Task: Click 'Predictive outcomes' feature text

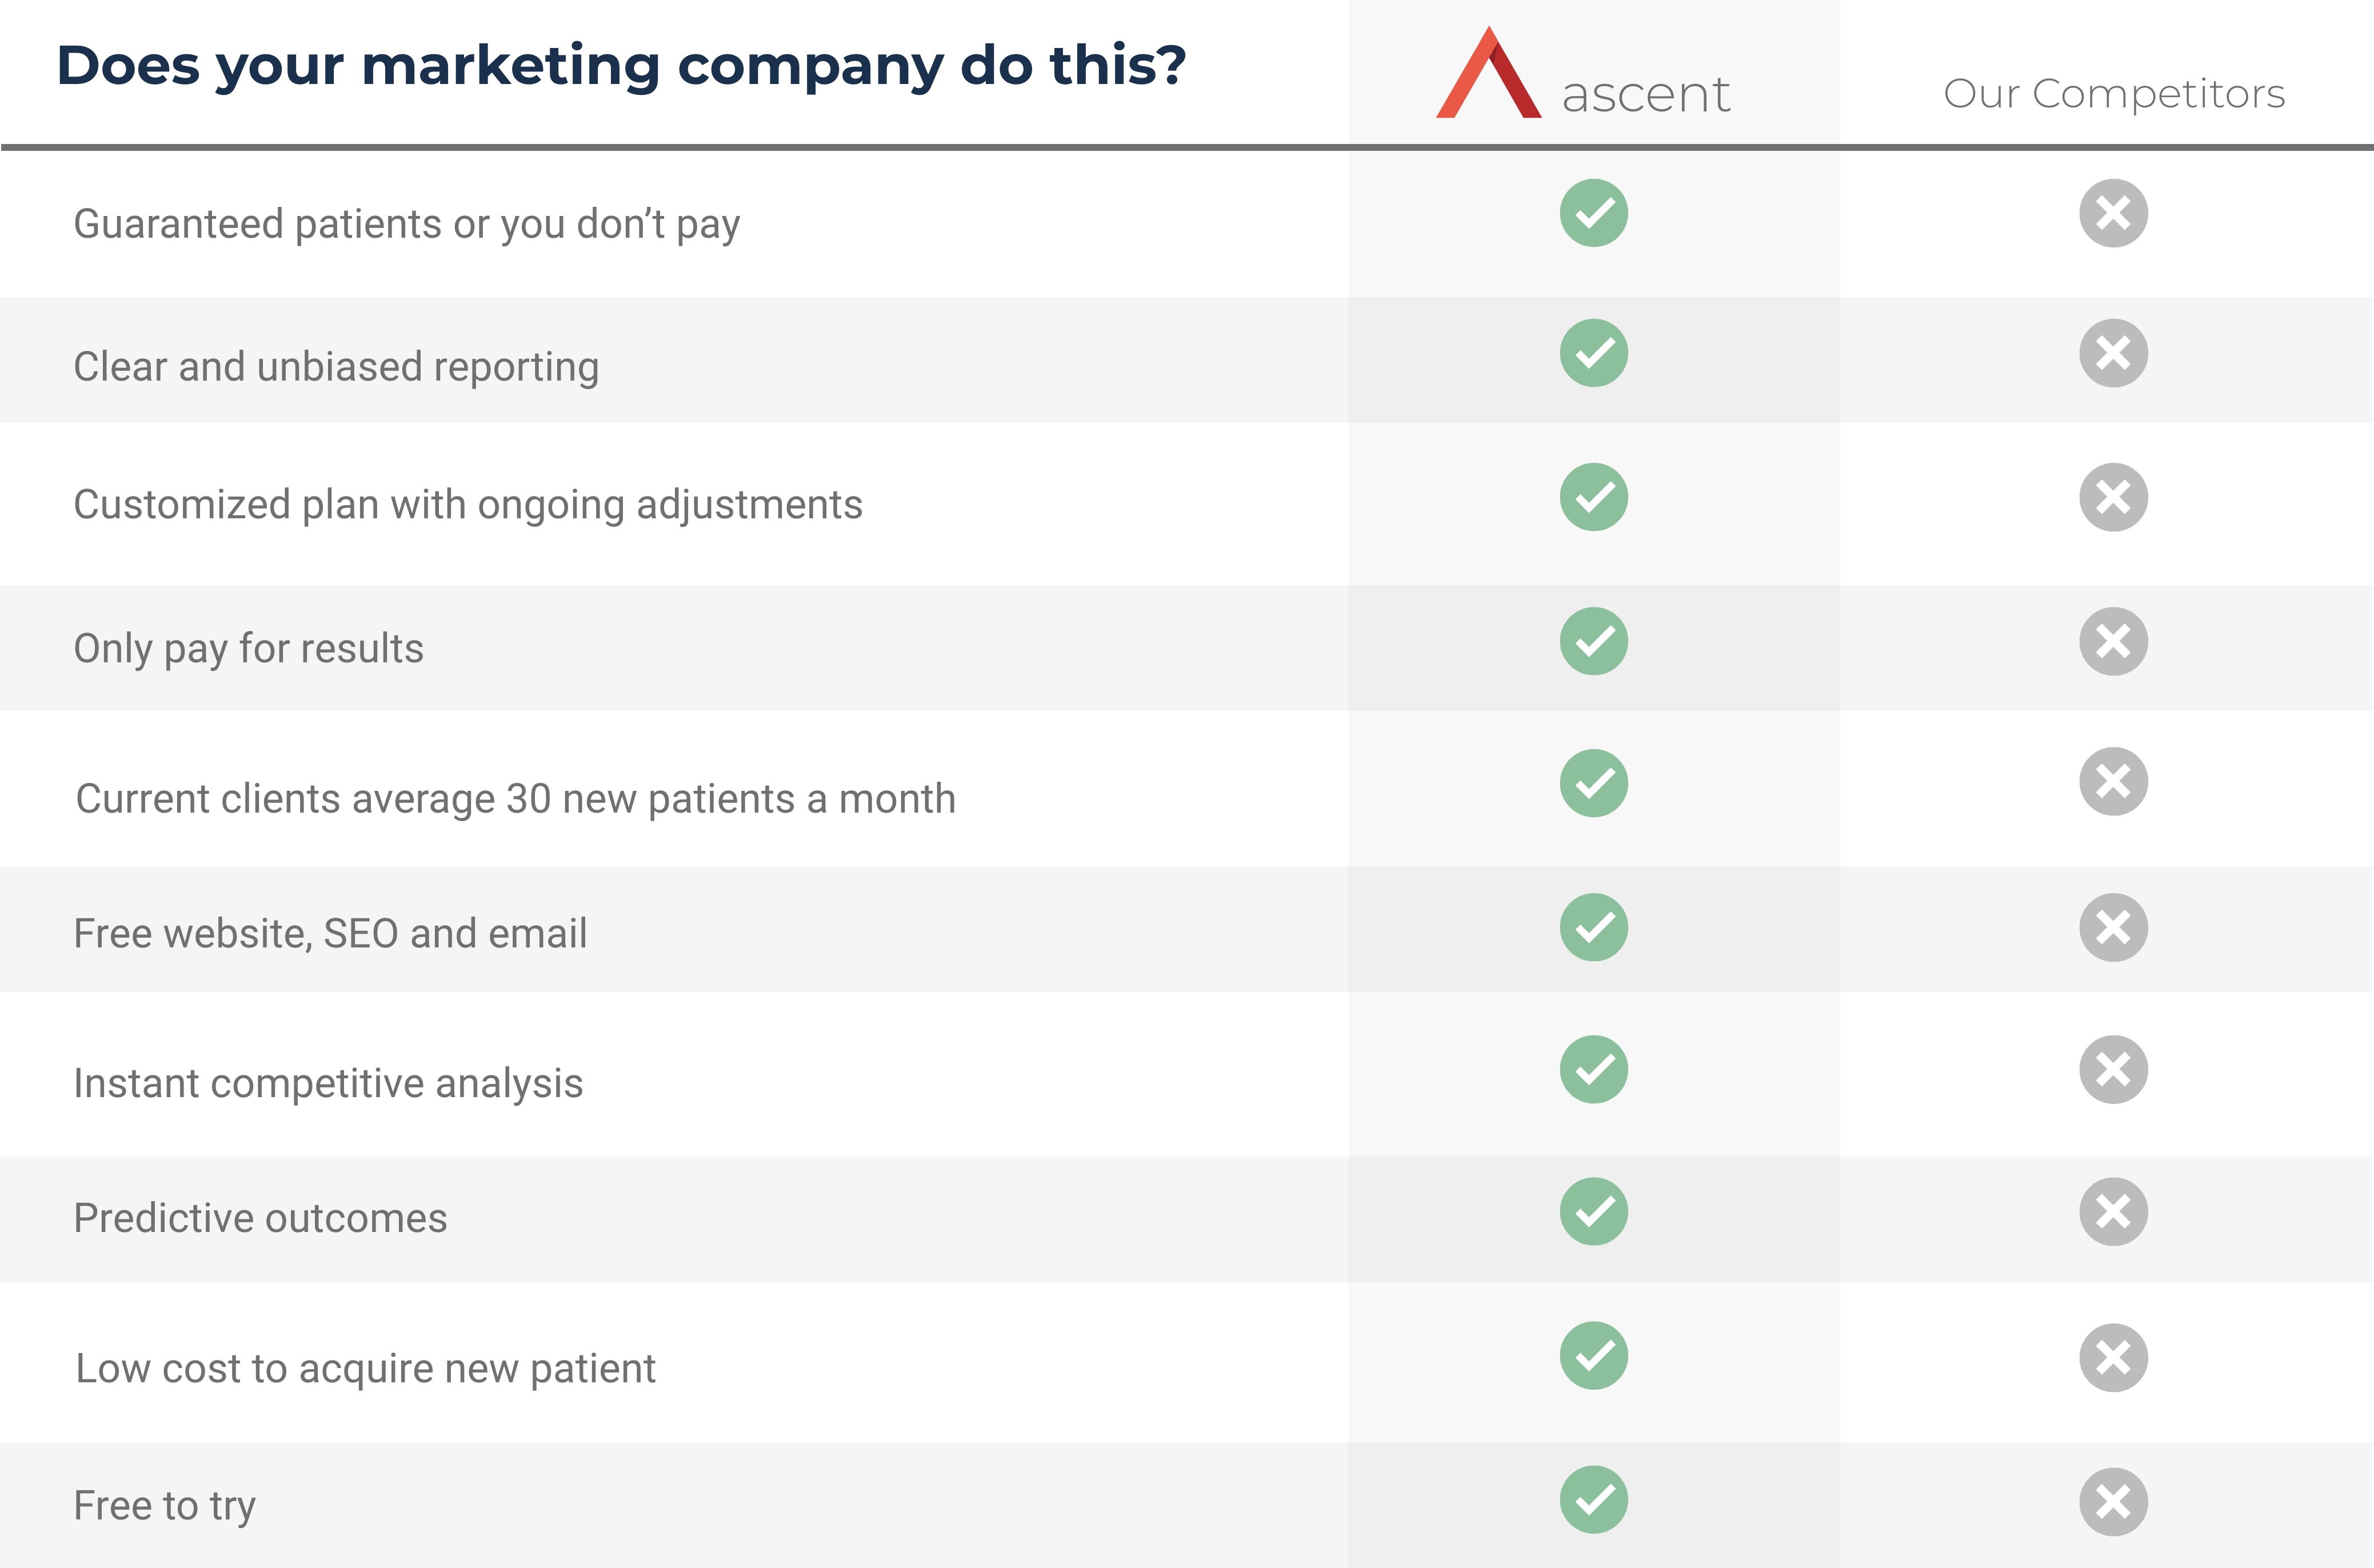Action: (x=260, y=1218)
